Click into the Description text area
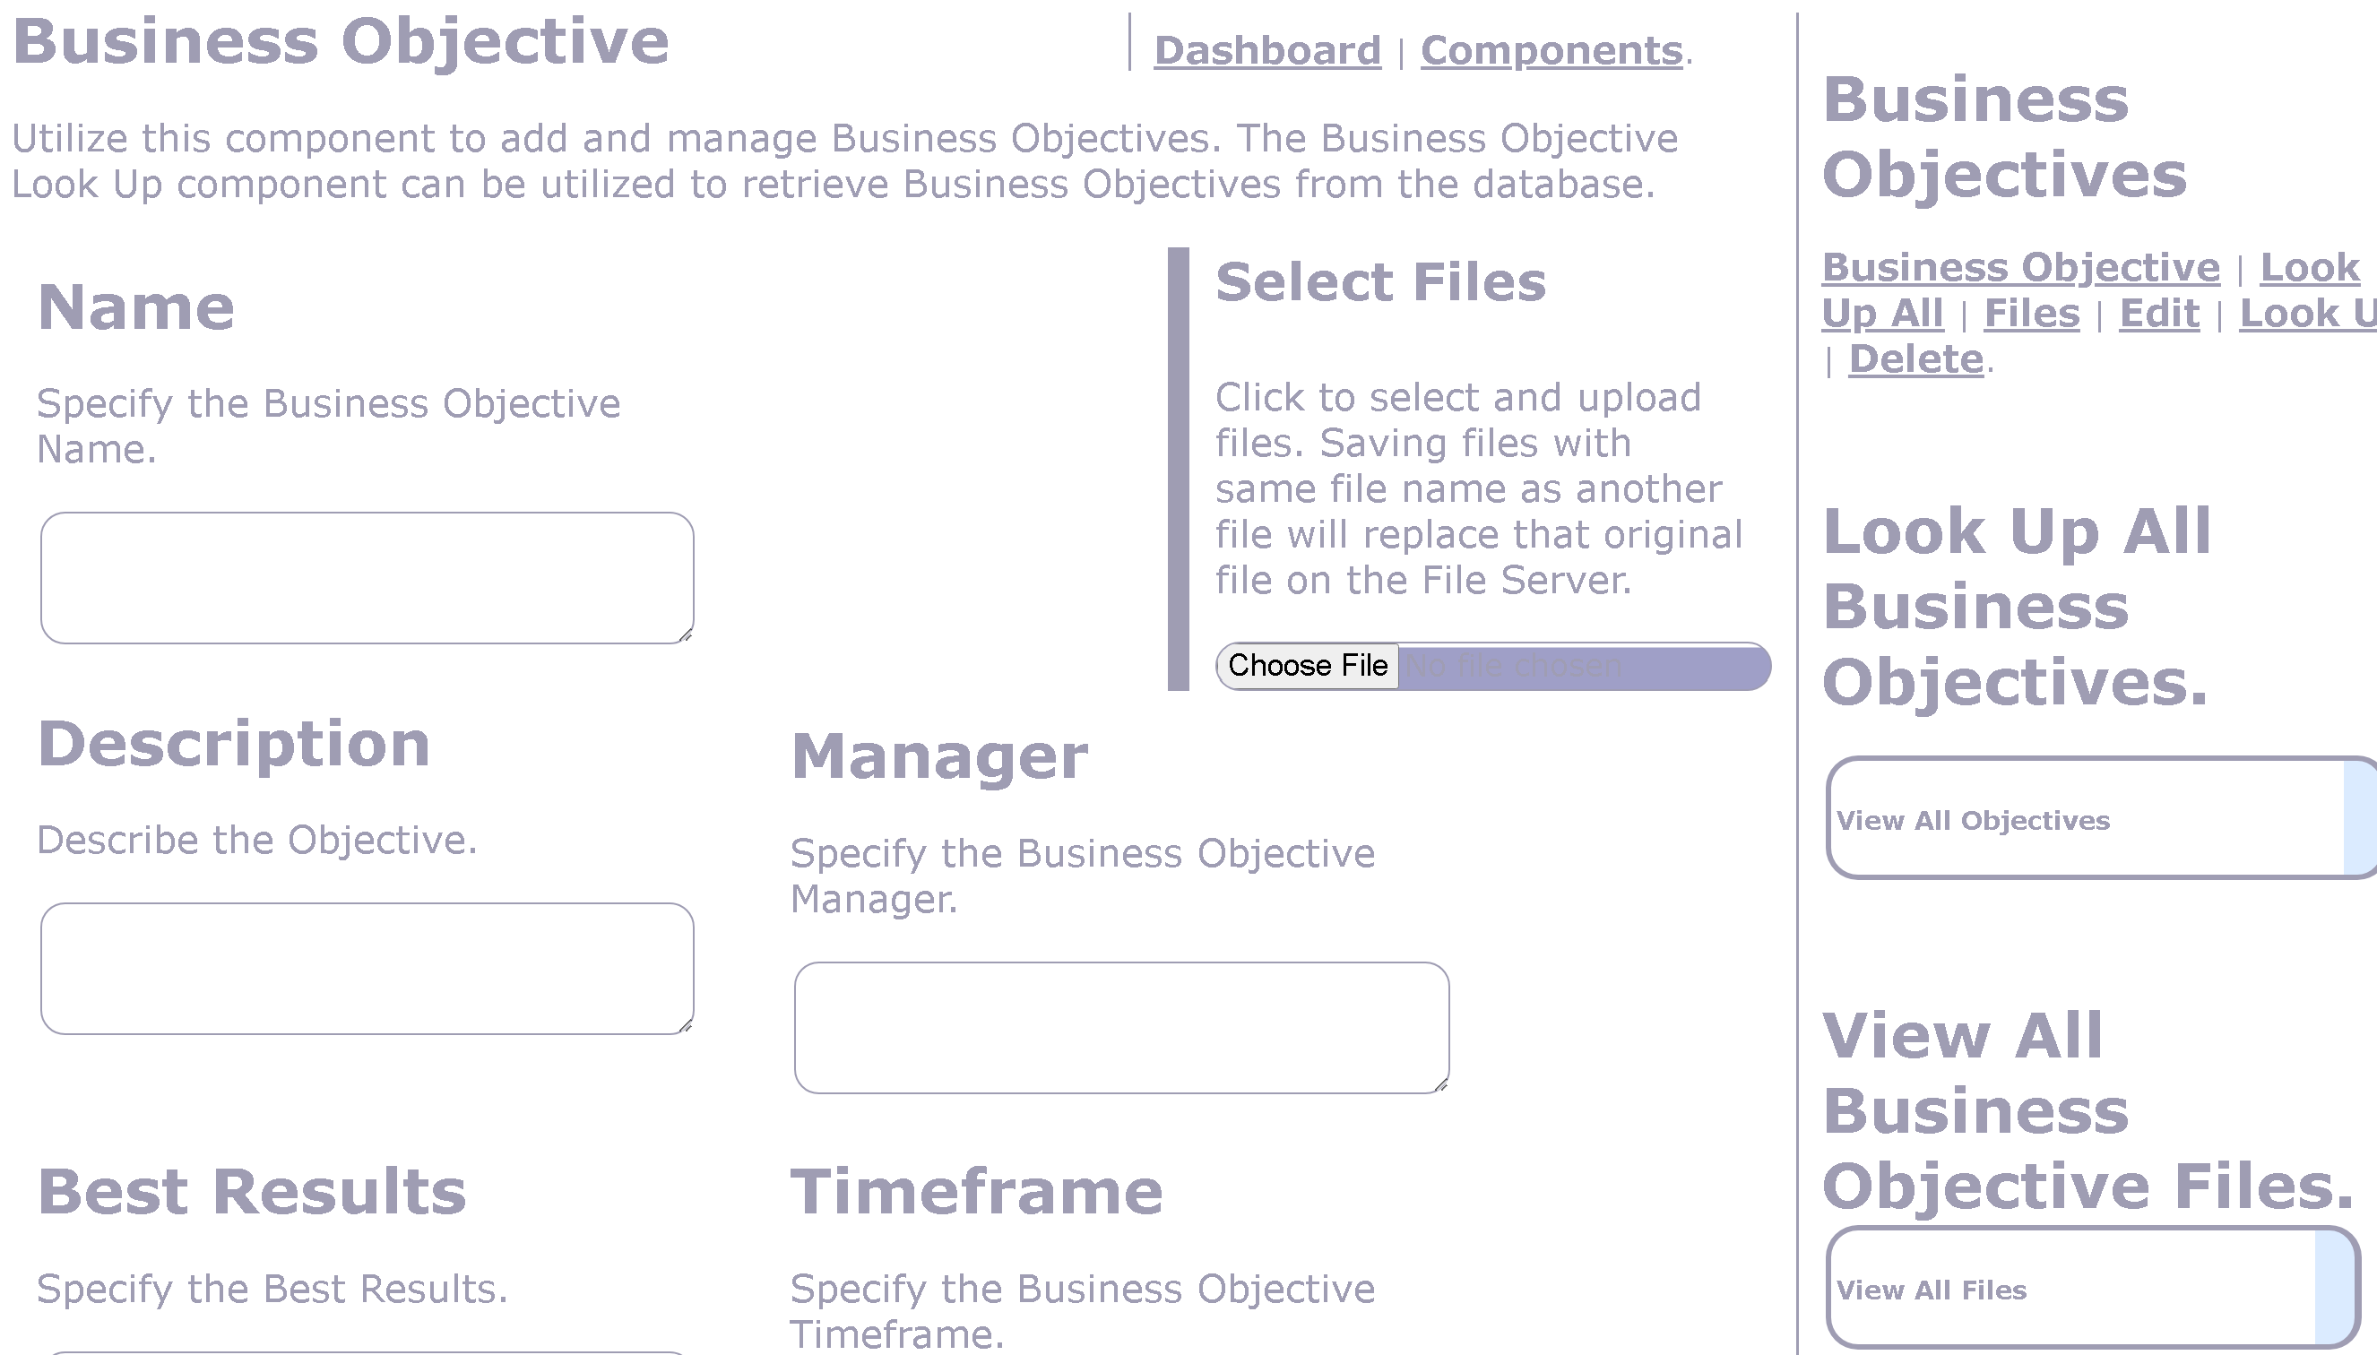 click(367, 968)
